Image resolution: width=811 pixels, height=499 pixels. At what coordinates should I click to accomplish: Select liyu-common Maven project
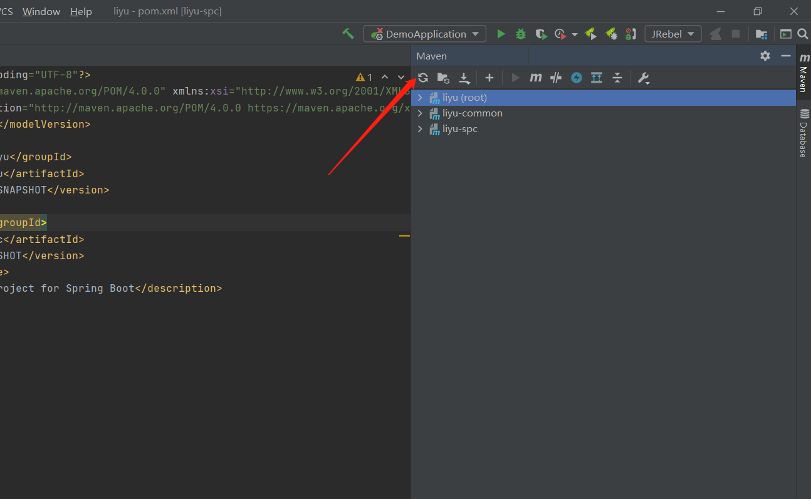point(604,113)
